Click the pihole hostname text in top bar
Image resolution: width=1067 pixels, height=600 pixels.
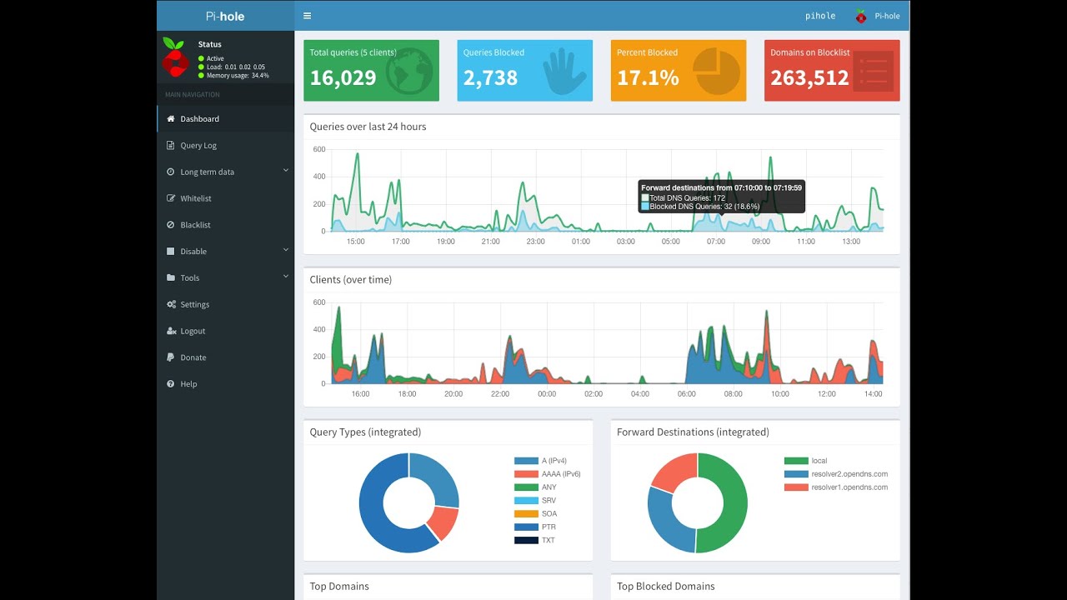coord(820,16)
